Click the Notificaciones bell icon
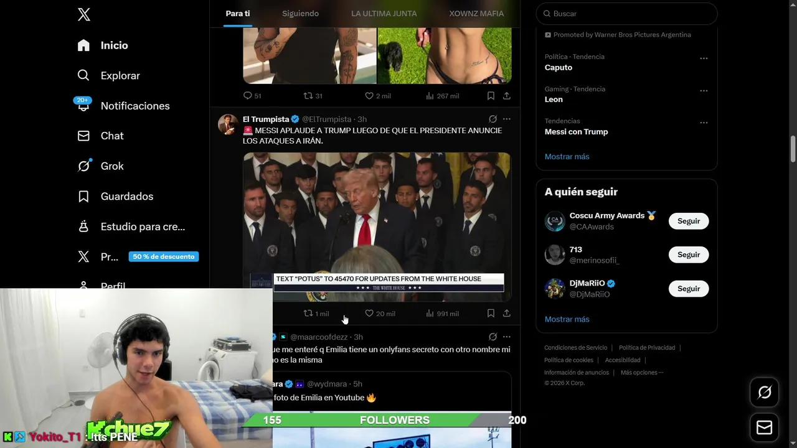This screenshot has height=448, width=797. point(83,106)
